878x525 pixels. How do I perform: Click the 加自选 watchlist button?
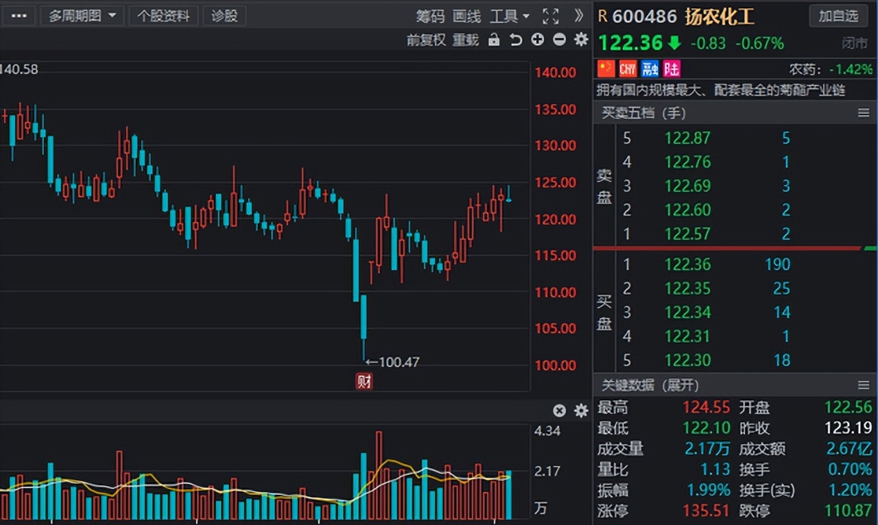coord(838,16)
